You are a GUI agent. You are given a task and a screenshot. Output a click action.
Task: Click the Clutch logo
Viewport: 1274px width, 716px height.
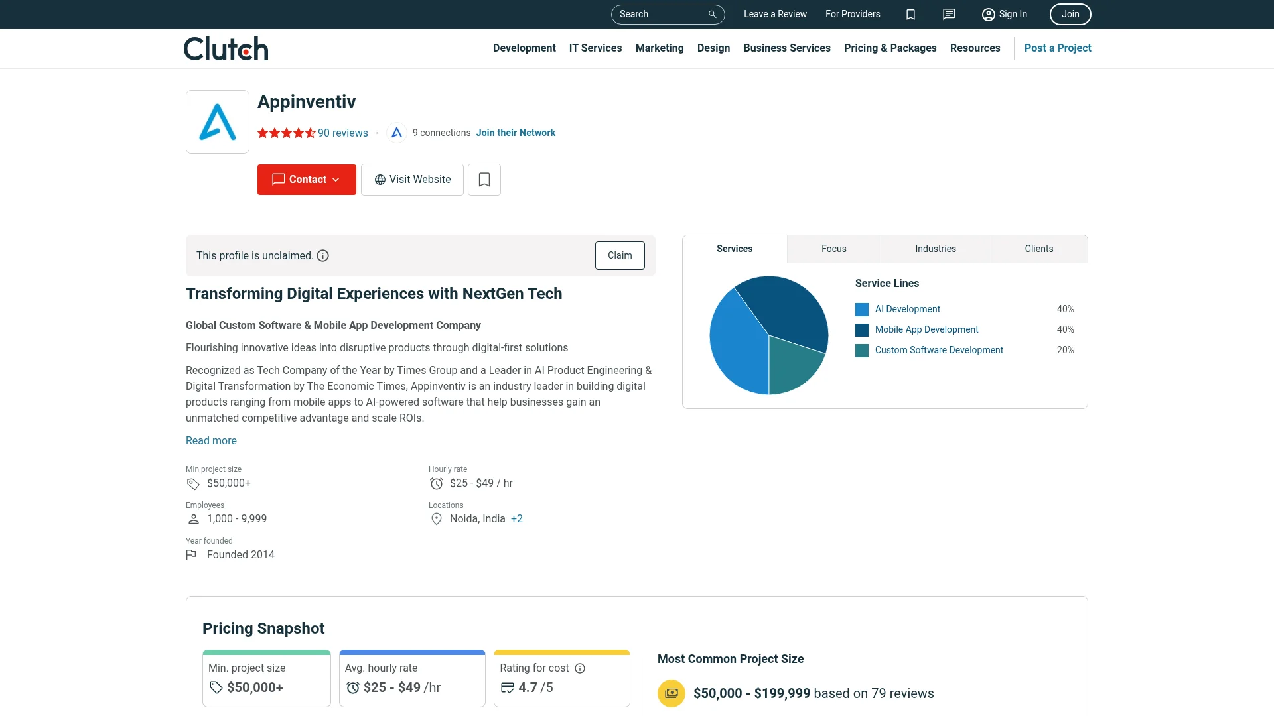(x=226, y=48)
